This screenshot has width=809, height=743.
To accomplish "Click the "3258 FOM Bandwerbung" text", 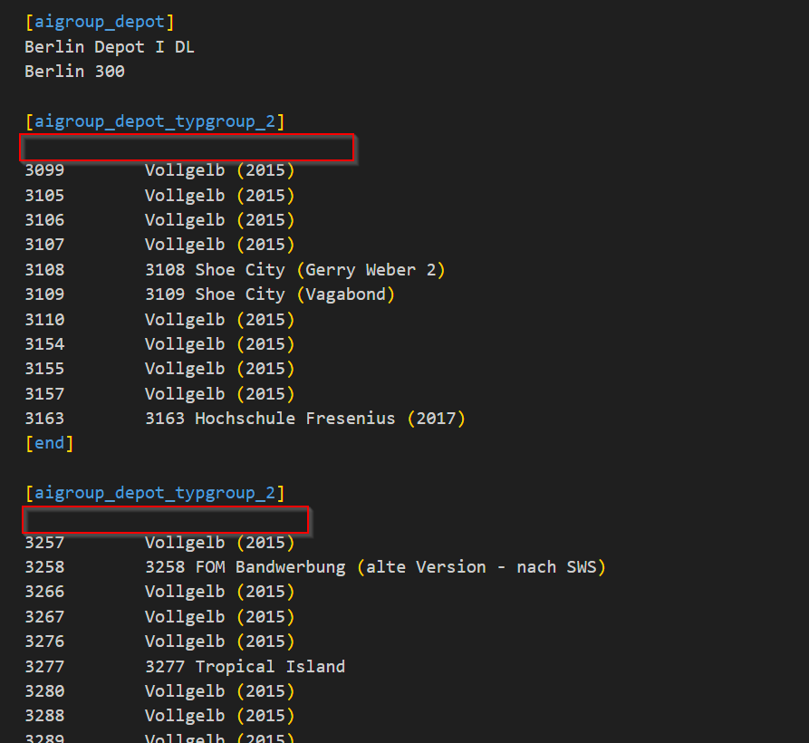I will [245, 567].
